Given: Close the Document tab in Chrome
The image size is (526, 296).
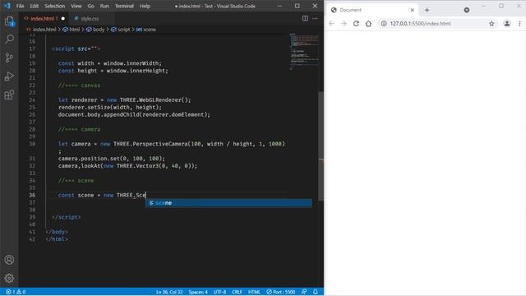Looking at the screenshot, I should point(413,10).
